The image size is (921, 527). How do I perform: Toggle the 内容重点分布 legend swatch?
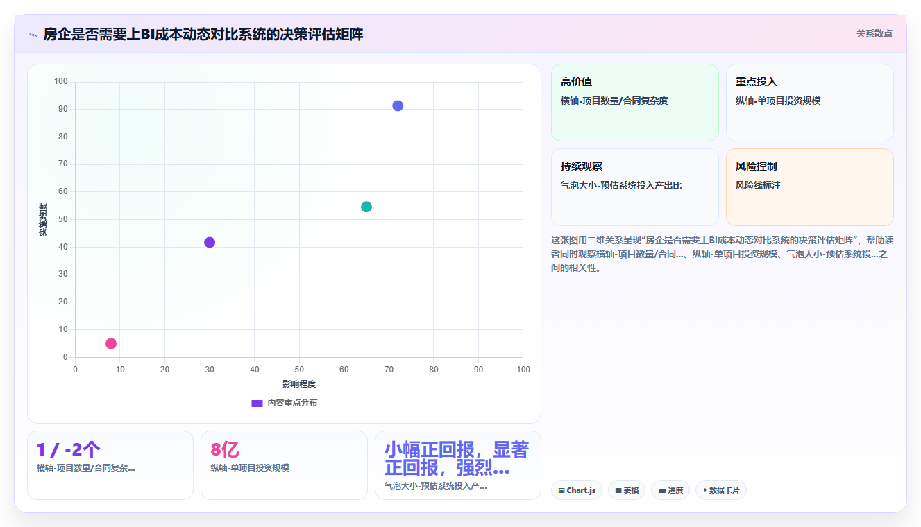coord(257,403)
